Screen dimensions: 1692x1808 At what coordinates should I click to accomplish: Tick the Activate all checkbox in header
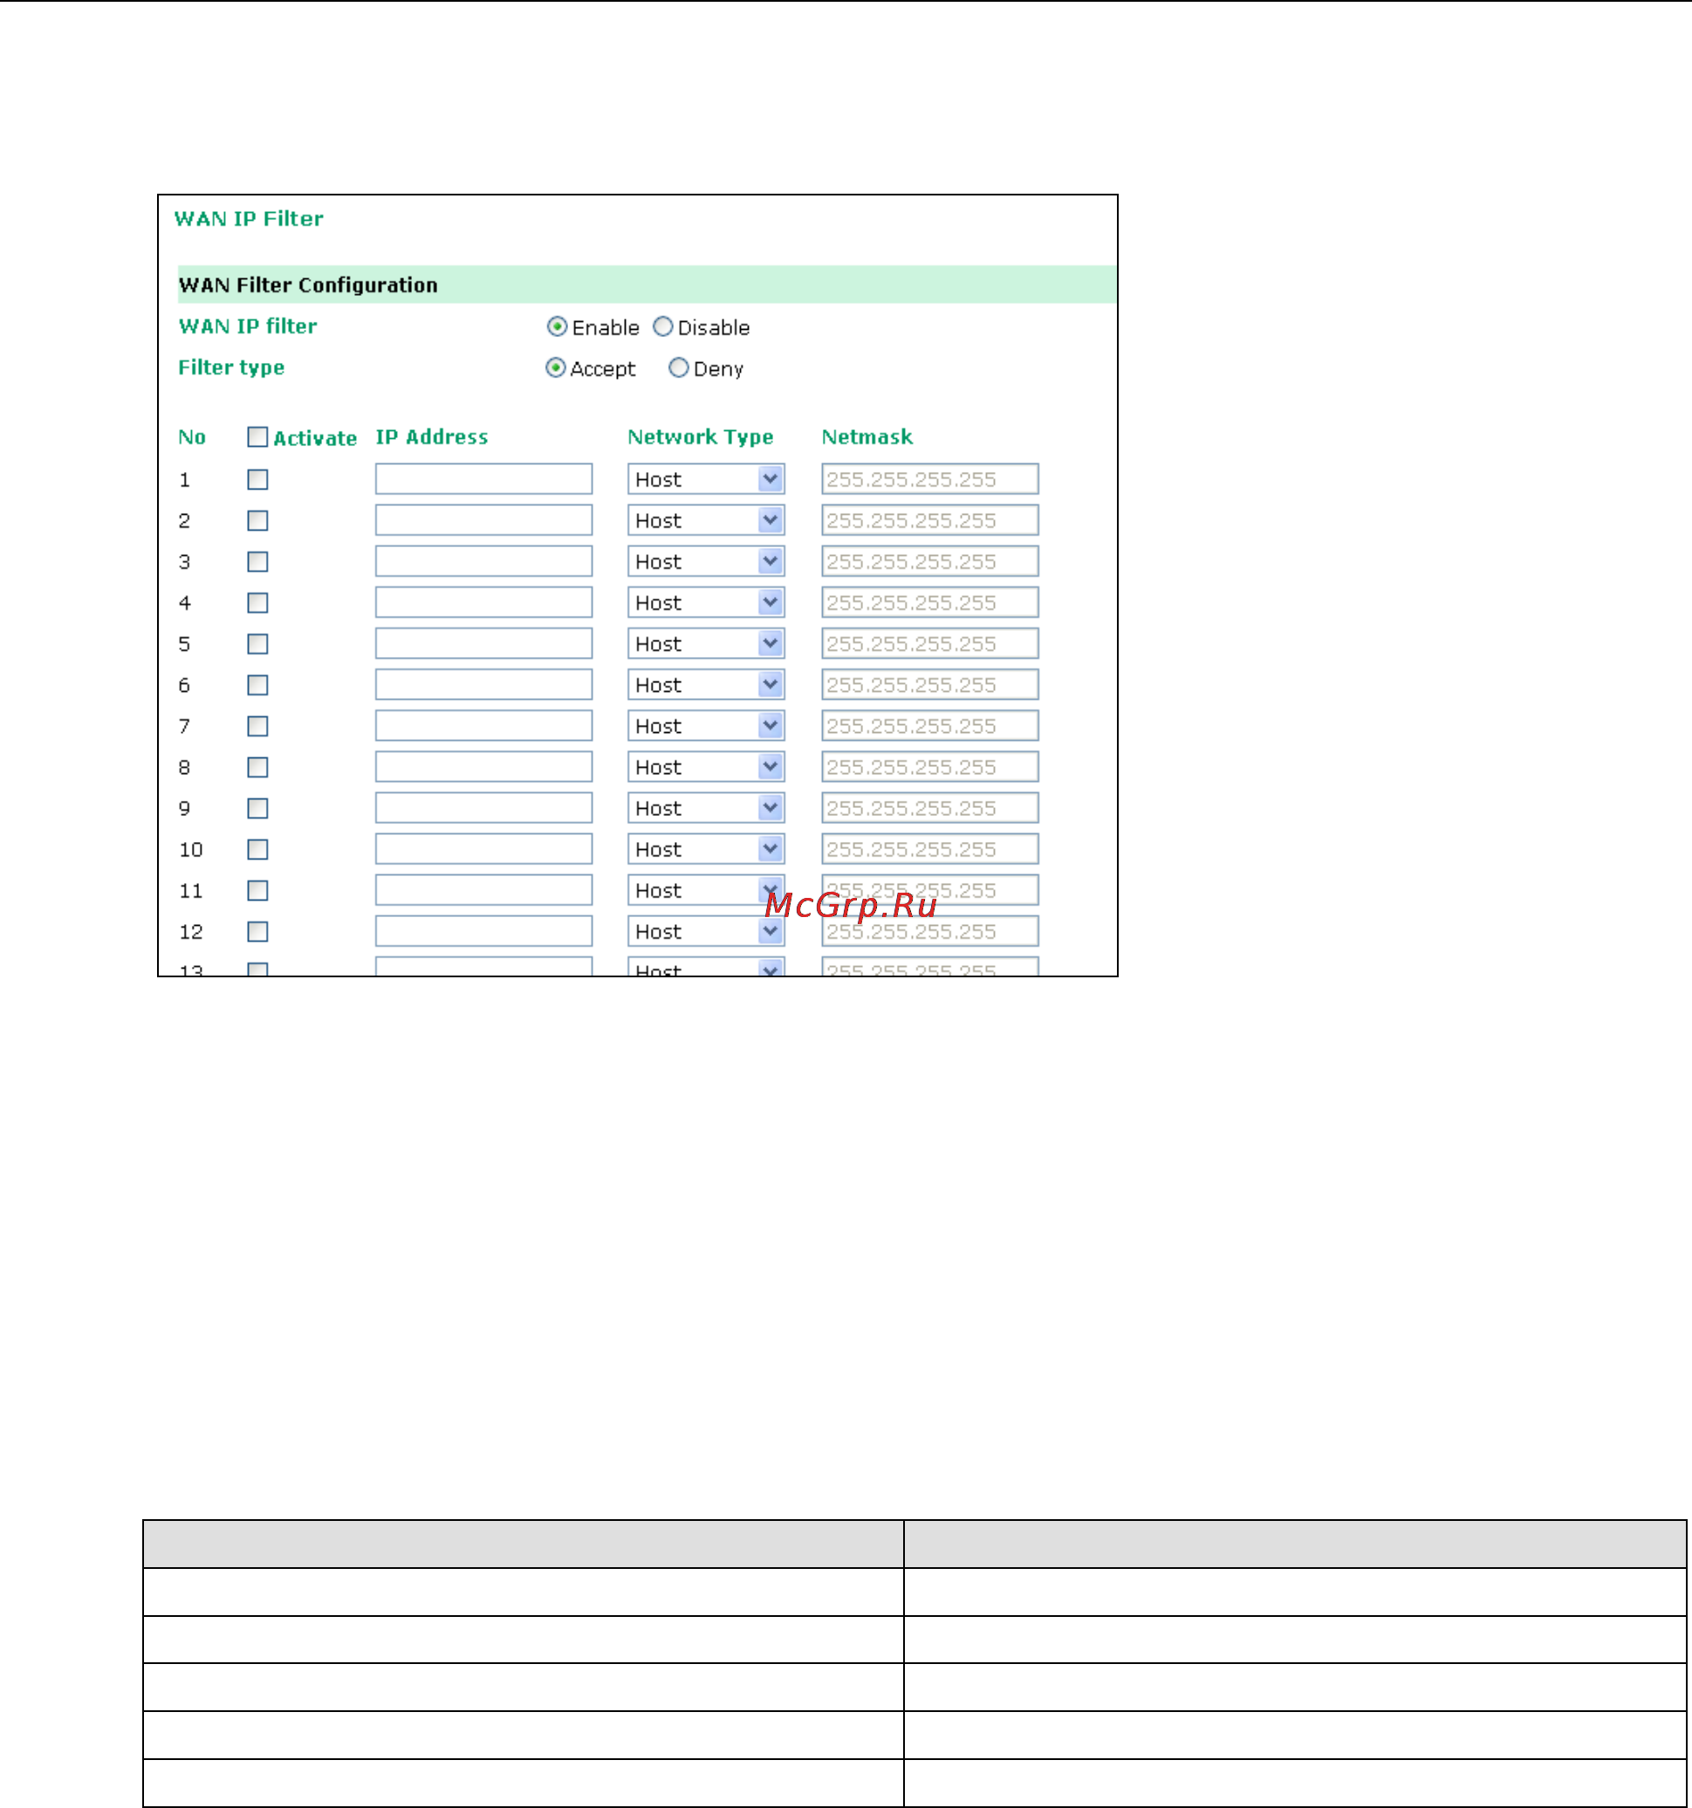pyautogui.click(x=257, y=437)
